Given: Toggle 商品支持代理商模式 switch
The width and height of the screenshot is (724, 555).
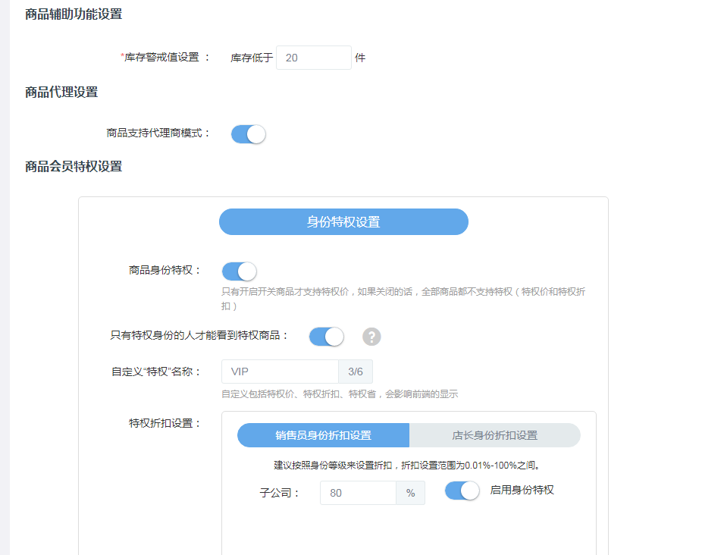Looking at the screenshot, I should [x=249, y=134].
